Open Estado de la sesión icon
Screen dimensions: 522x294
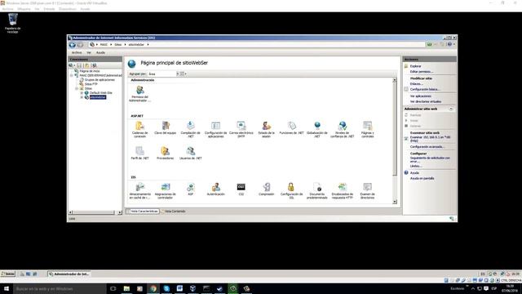[x=267, y=129]
